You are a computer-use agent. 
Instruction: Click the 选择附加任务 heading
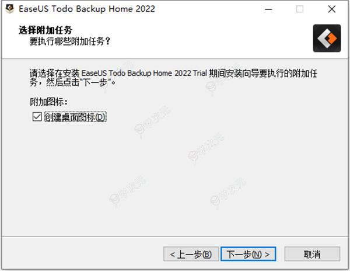point(45,30)
